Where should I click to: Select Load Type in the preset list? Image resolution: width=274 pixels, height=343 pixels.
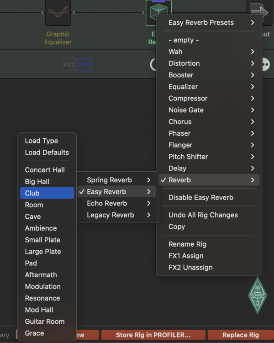(47, 141)
